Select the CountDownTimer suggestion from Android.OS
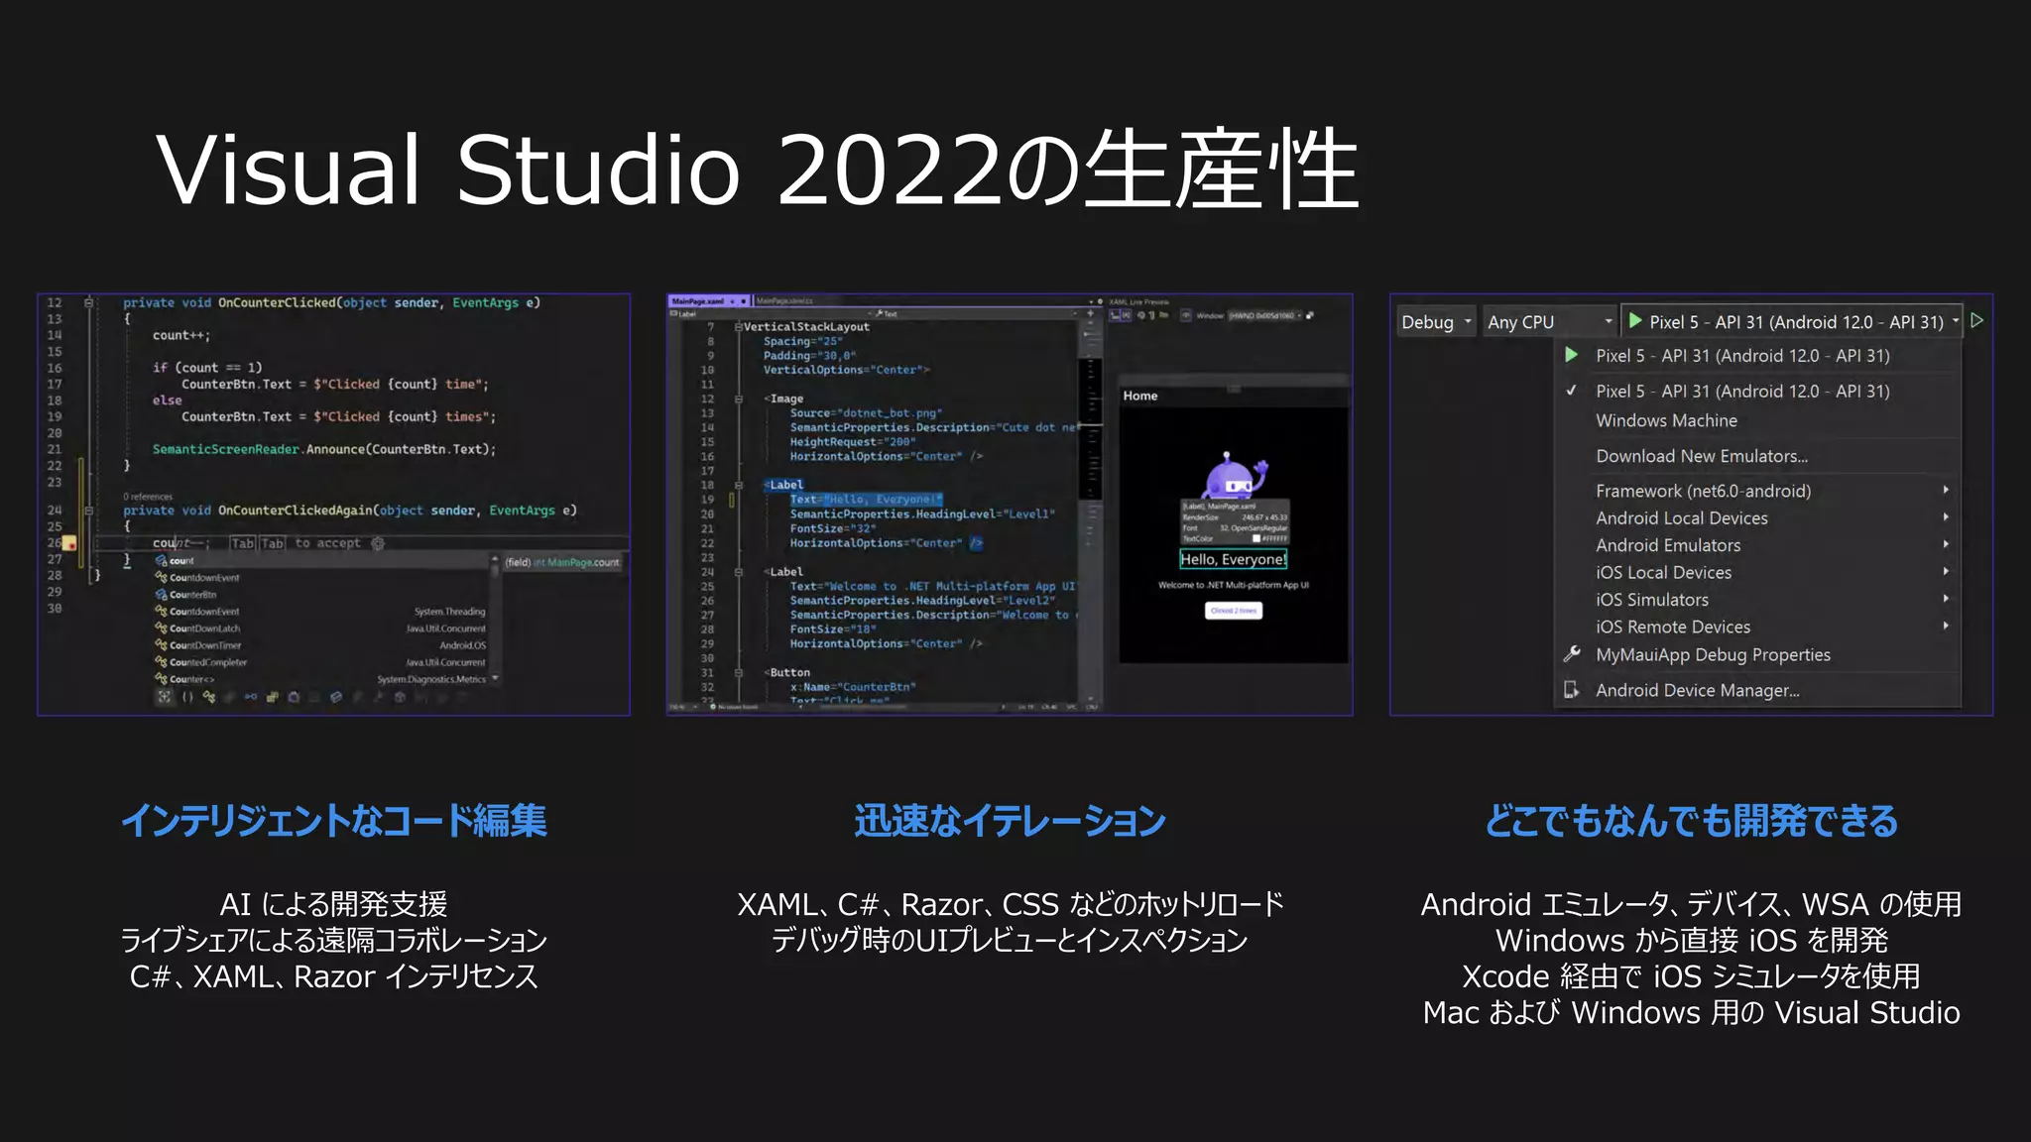Image resolution: width=2031 pixels, height=1142 pixels. coord(323,644)
